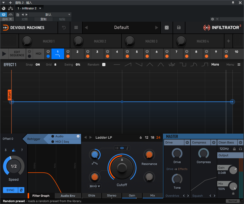The image size is (244, 204).
Task: Add a new macro with plus icon
Action: (x=228, y=41)
